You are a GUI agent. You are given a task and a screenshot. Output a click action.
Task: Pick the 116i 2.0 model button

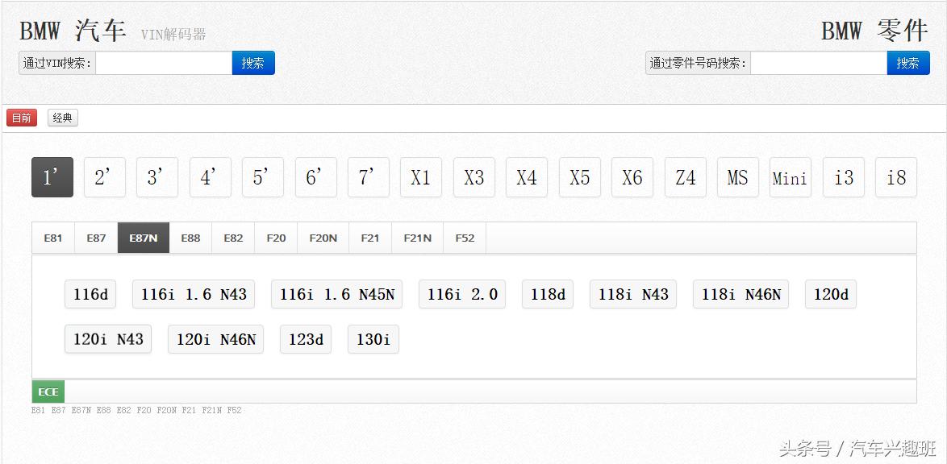(462, 295)
